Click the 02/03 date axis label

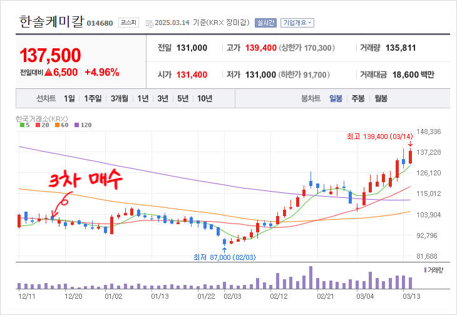tap(232, 296)
